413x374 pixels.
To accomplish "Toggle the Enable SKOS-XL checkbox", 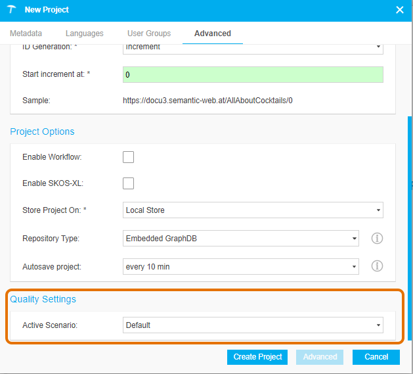I will [x=129, y=183].
